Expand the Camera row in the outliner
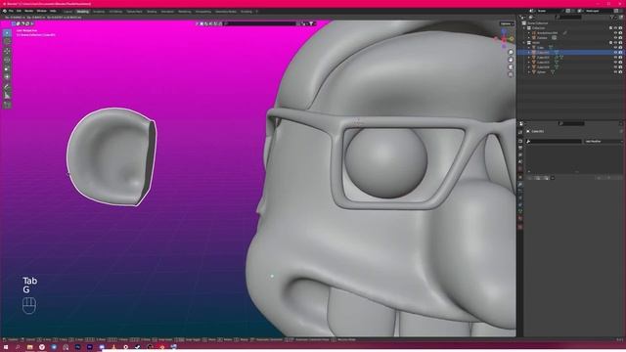626x352 pixels. pyautogui.click(x=529, y=38)
